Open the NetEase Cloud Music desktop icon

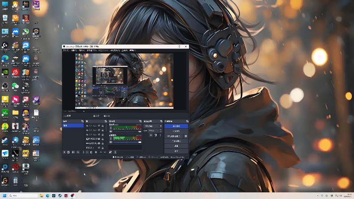tap(15, 73)
